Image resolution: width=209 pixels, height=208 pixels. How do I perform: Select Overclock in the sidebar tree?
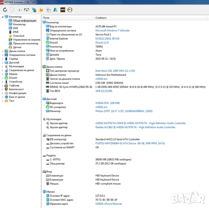tap(18, 36)
